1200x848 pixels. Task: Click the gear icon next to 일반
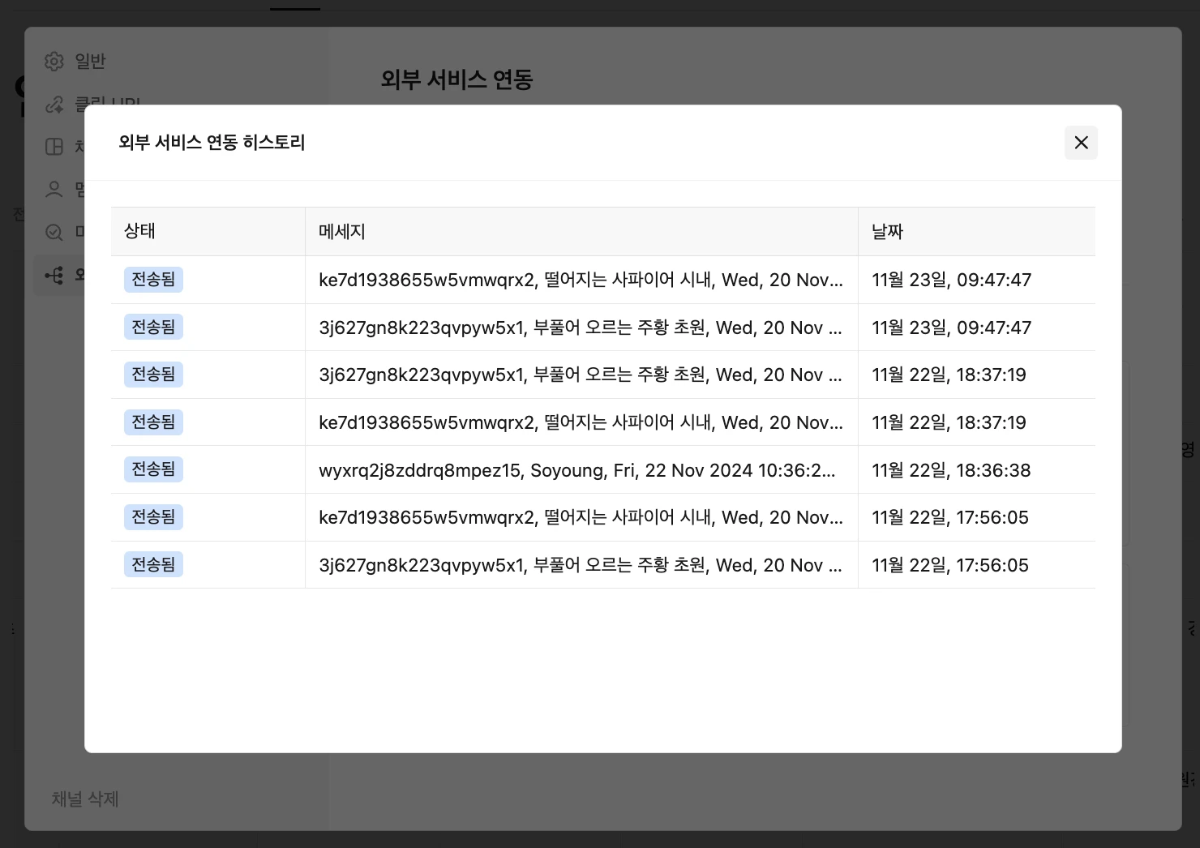pyautogui.click(x=54, y=62)
